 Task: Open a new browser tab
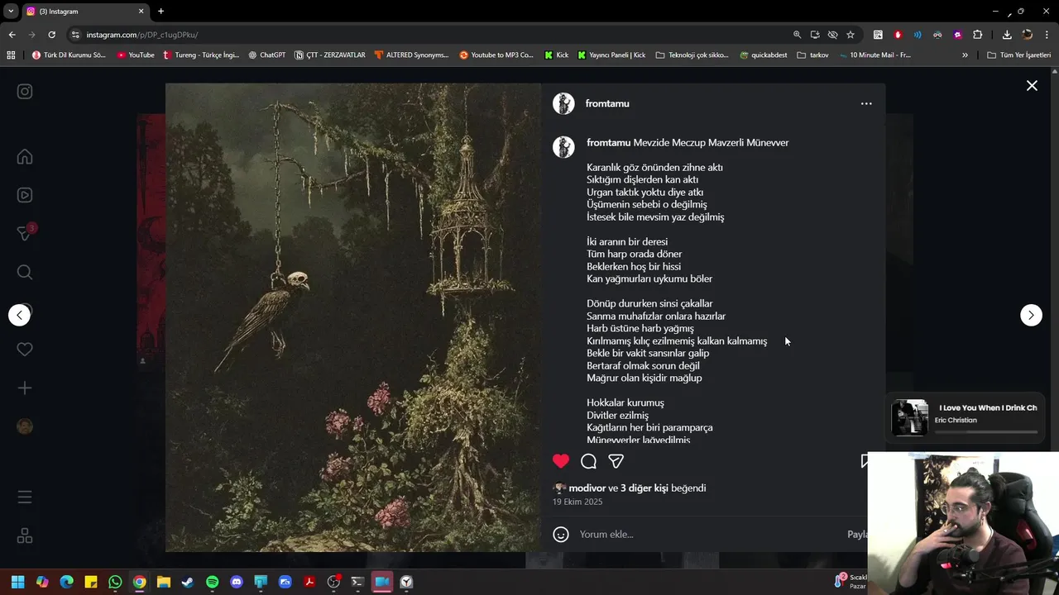tap(161, 12)
